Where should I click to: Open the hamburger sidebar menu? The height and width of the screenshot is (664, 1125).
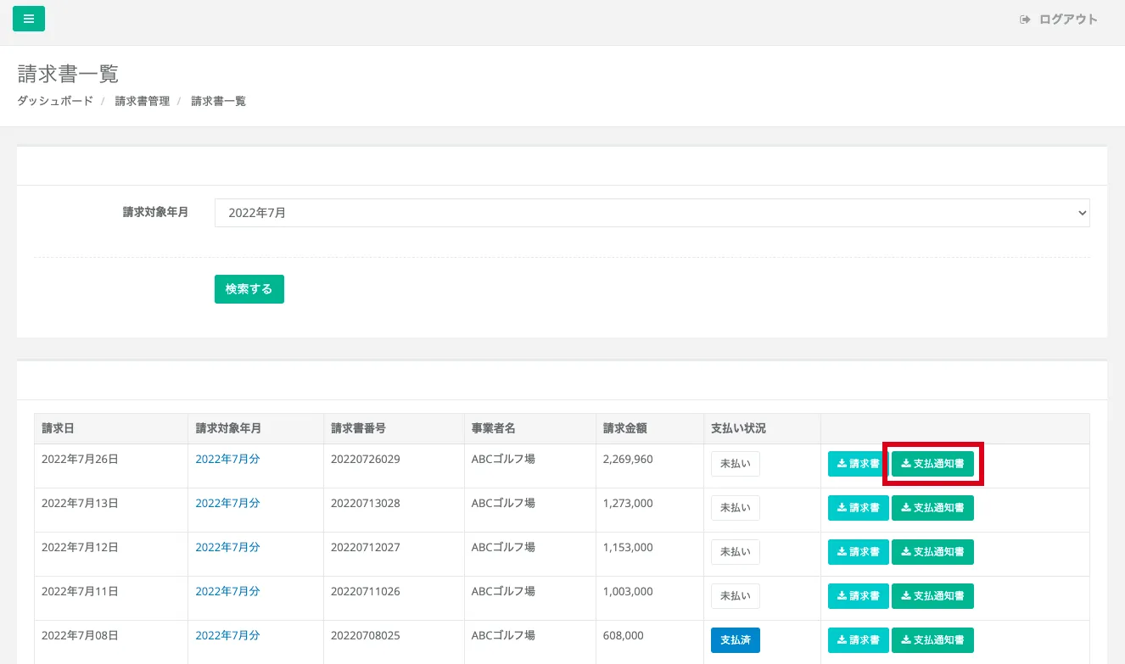(x=29, y=19)
